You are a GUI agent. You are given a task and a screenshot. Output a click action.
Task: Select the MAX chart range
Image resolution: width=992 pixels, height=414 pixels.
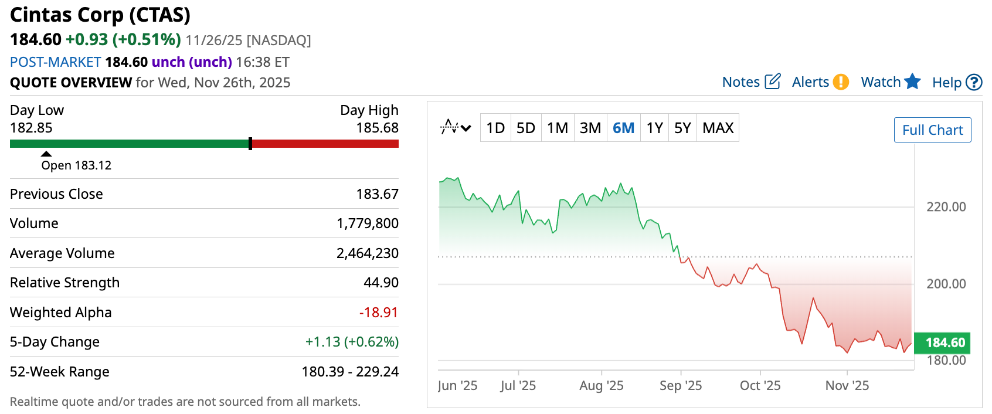pos(718,128)
